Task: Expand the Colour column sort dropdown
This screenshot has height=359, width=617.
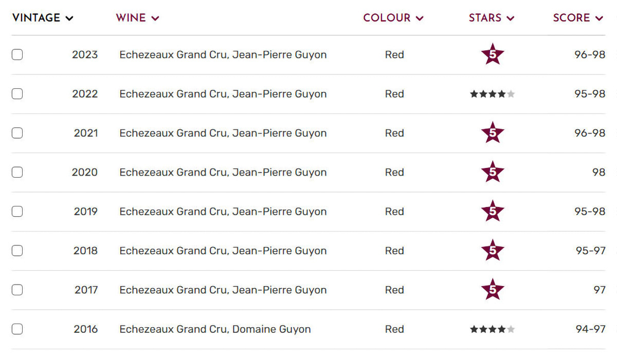Action: (393, 18)
